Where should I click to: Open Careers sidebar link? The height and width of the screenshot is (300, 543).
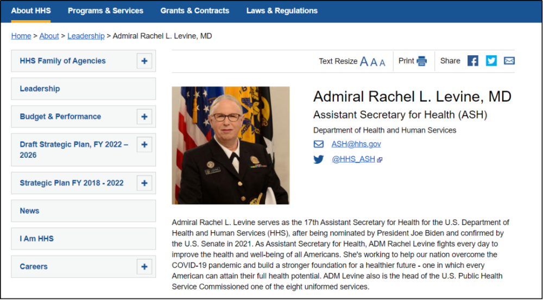[34, 267]
